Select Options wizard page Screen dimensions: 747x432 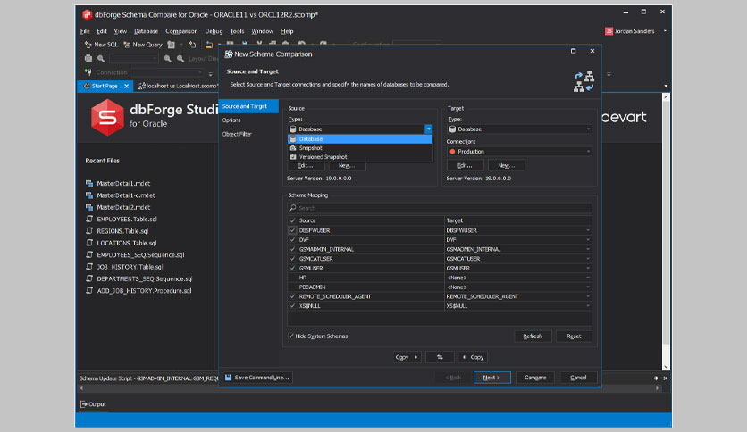point(231,120)
